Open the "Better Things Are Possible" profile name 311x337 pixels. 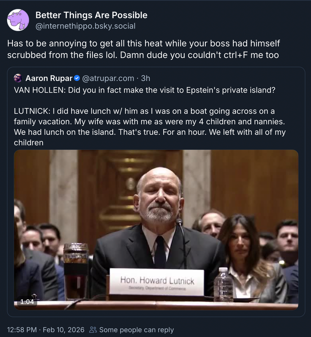point(91,15)
